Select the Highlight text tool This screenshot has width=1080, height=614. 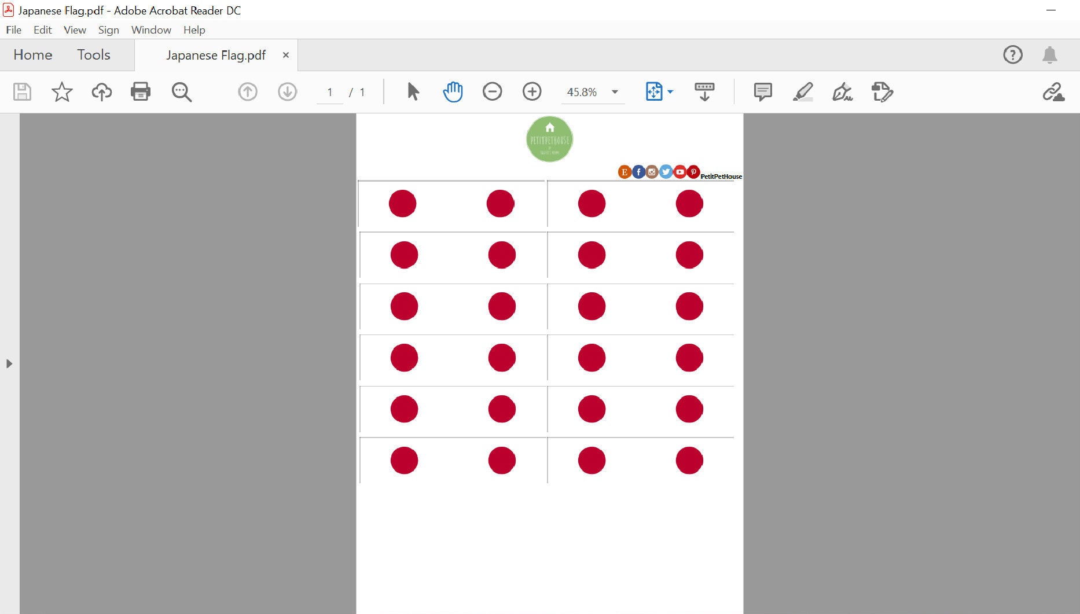803,91
